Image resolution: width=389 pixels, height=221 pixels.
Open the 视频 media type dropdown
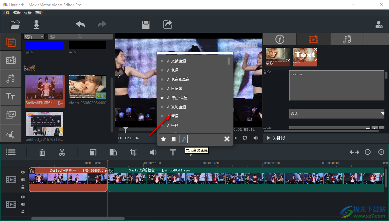pyautogui.click(x=34, y=37)
